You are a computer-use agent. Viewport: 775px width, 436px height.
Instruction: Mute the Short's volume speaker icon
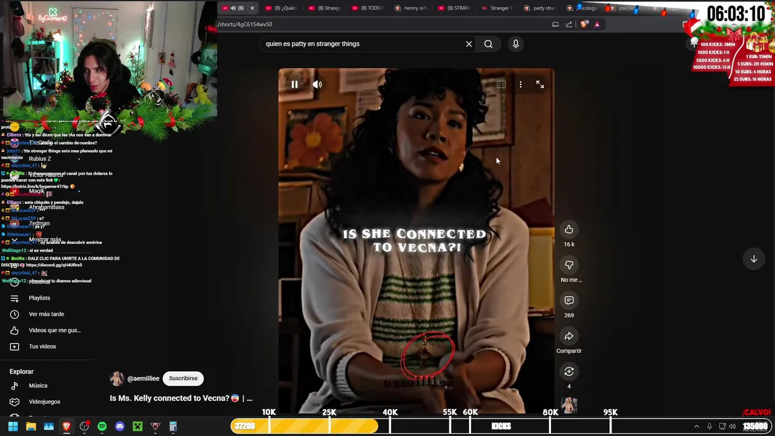click(317, 85)
